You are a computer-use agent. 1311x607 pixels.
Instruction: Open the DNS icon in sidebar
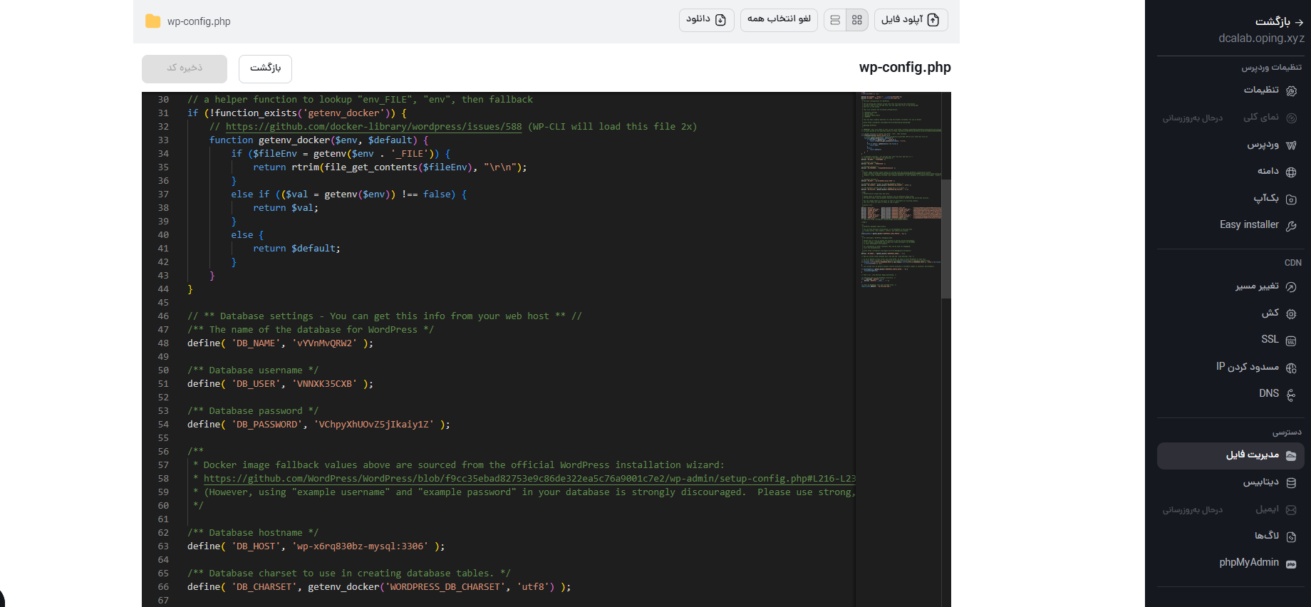point(1291,394)
